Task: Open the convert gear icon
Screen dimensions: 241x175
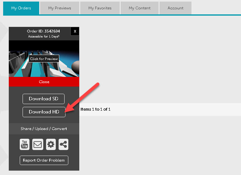Action: (x=51, y=145)
